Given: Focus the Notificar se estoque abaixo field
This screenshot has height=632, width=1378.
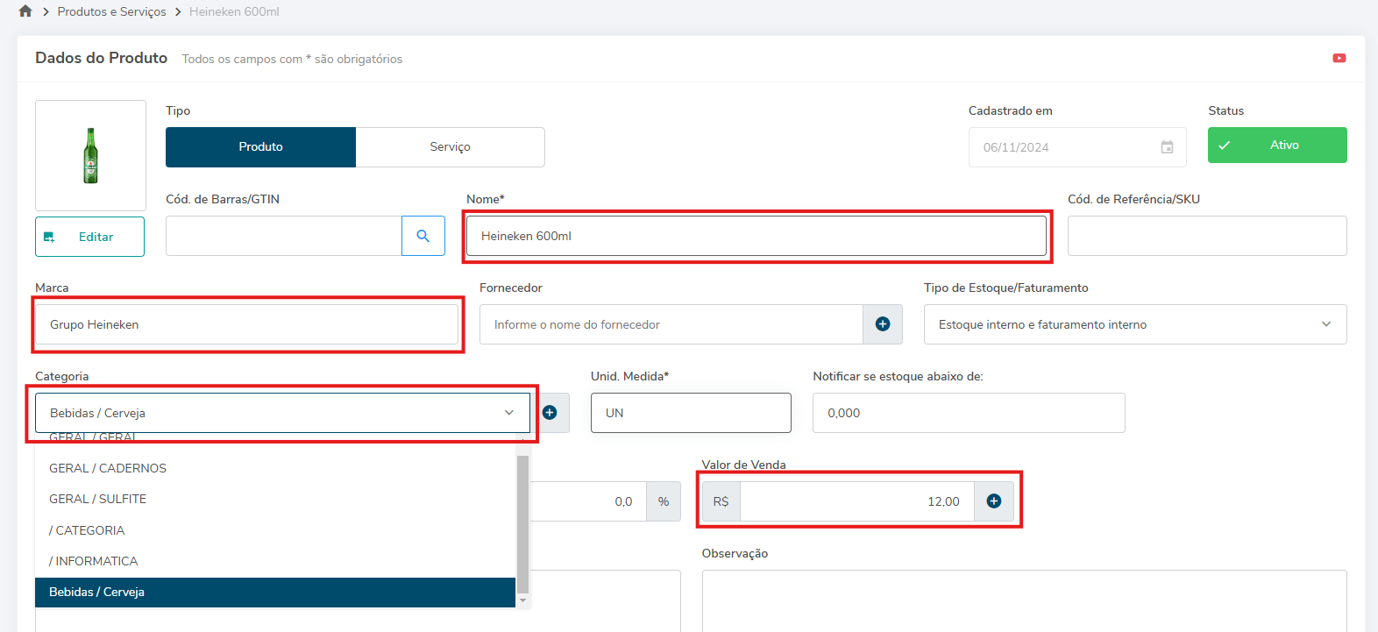Looking at the screenshot, I should pyautogui.click(x=969, y=413).
